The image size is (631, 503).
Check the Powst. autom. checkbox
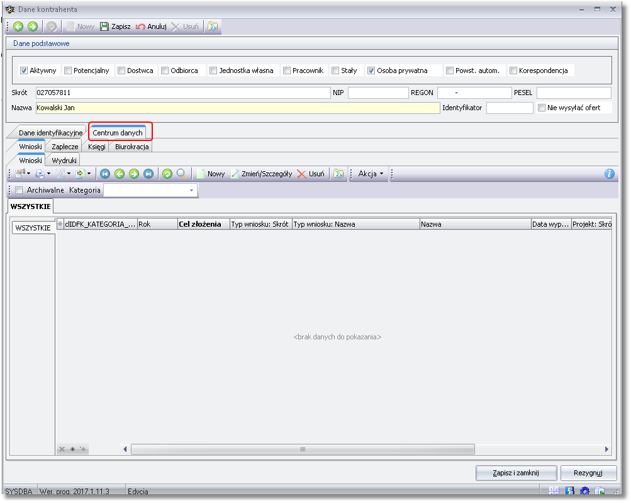[450, 71]
